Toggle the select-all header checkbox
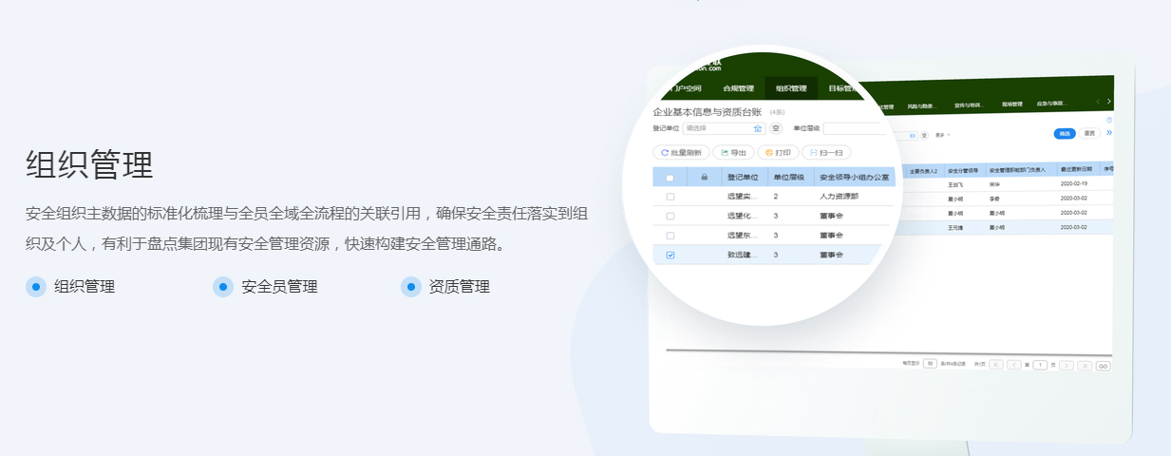This screenshot has height=456, width=1171. point(670,178)
